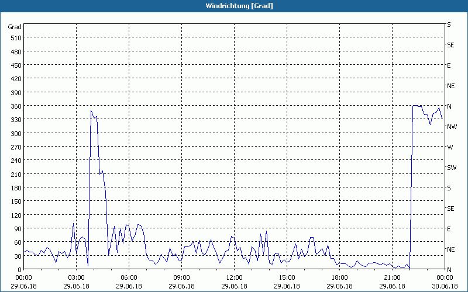Select the '06:00' time label
The height and width of the screenshot is (292, 468).
(129, 278)
